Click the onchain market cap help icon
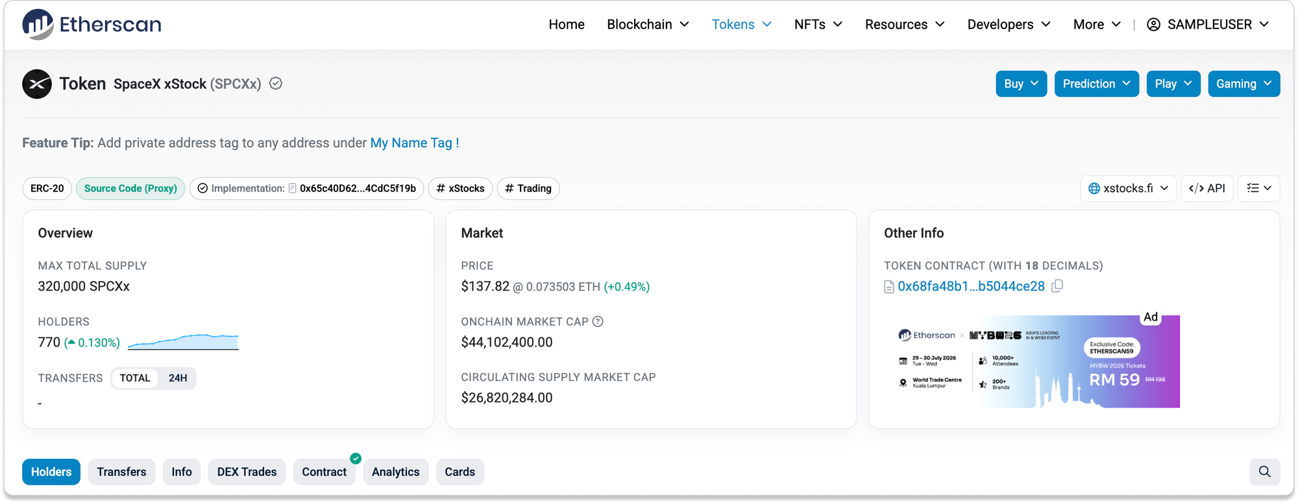Viewport: 1298px width, 503px height. [598, 321]
